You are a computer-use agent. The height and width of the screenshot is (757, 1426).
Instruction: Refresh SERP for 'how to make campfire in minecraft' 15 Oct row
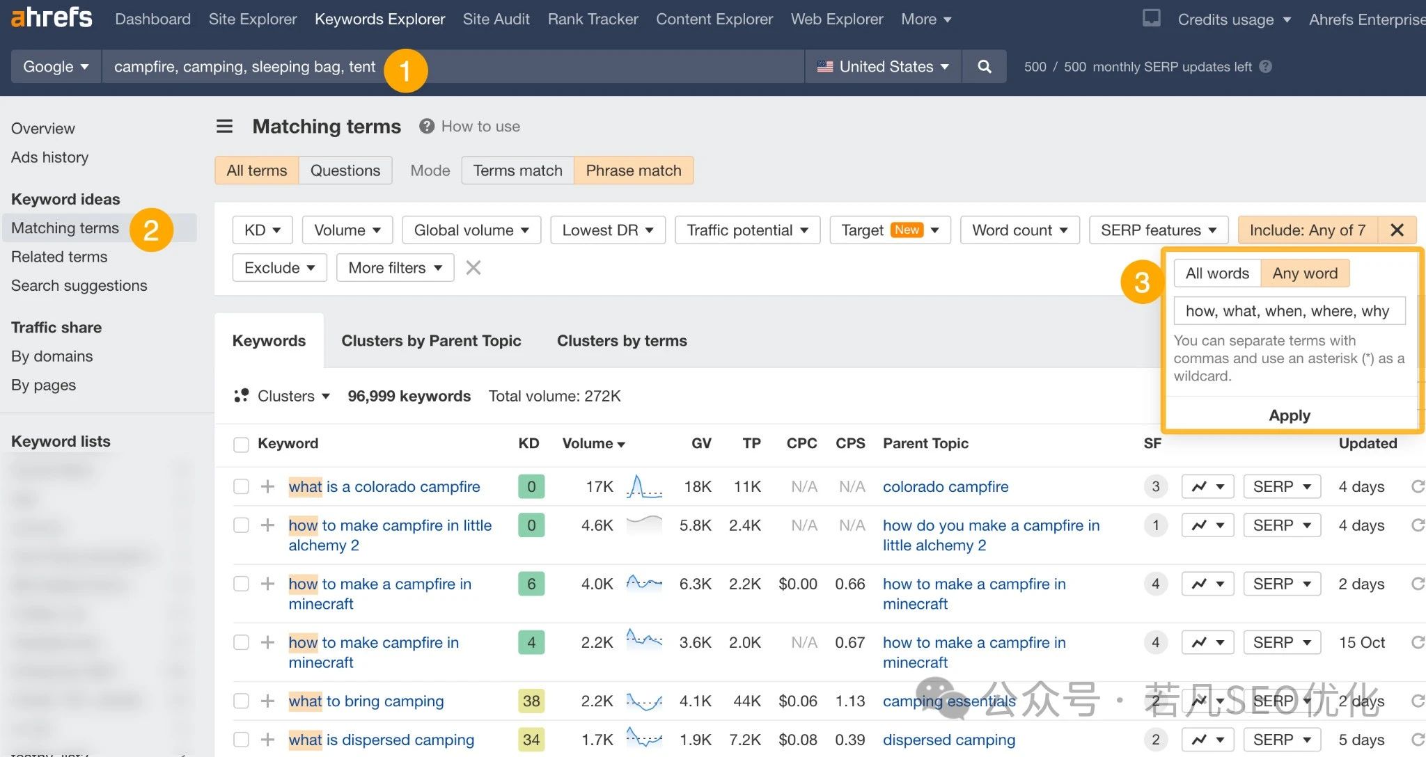[1417, 642]
